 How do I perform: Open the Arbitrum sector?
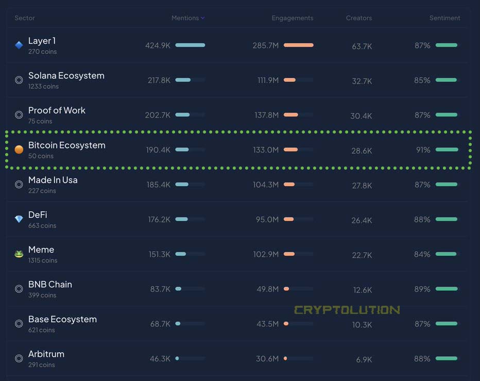tap(46, 354)
